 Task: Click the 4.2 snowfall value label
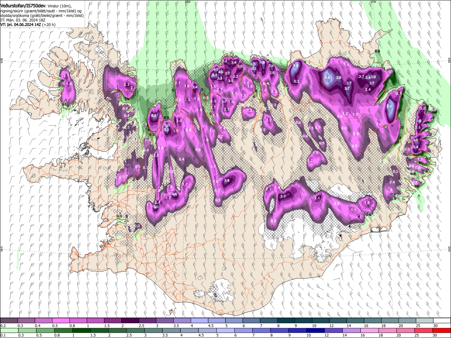point(154,115)
